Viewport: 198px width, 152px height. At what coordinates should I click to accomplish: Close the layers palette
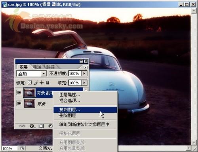tap(86, 61)
